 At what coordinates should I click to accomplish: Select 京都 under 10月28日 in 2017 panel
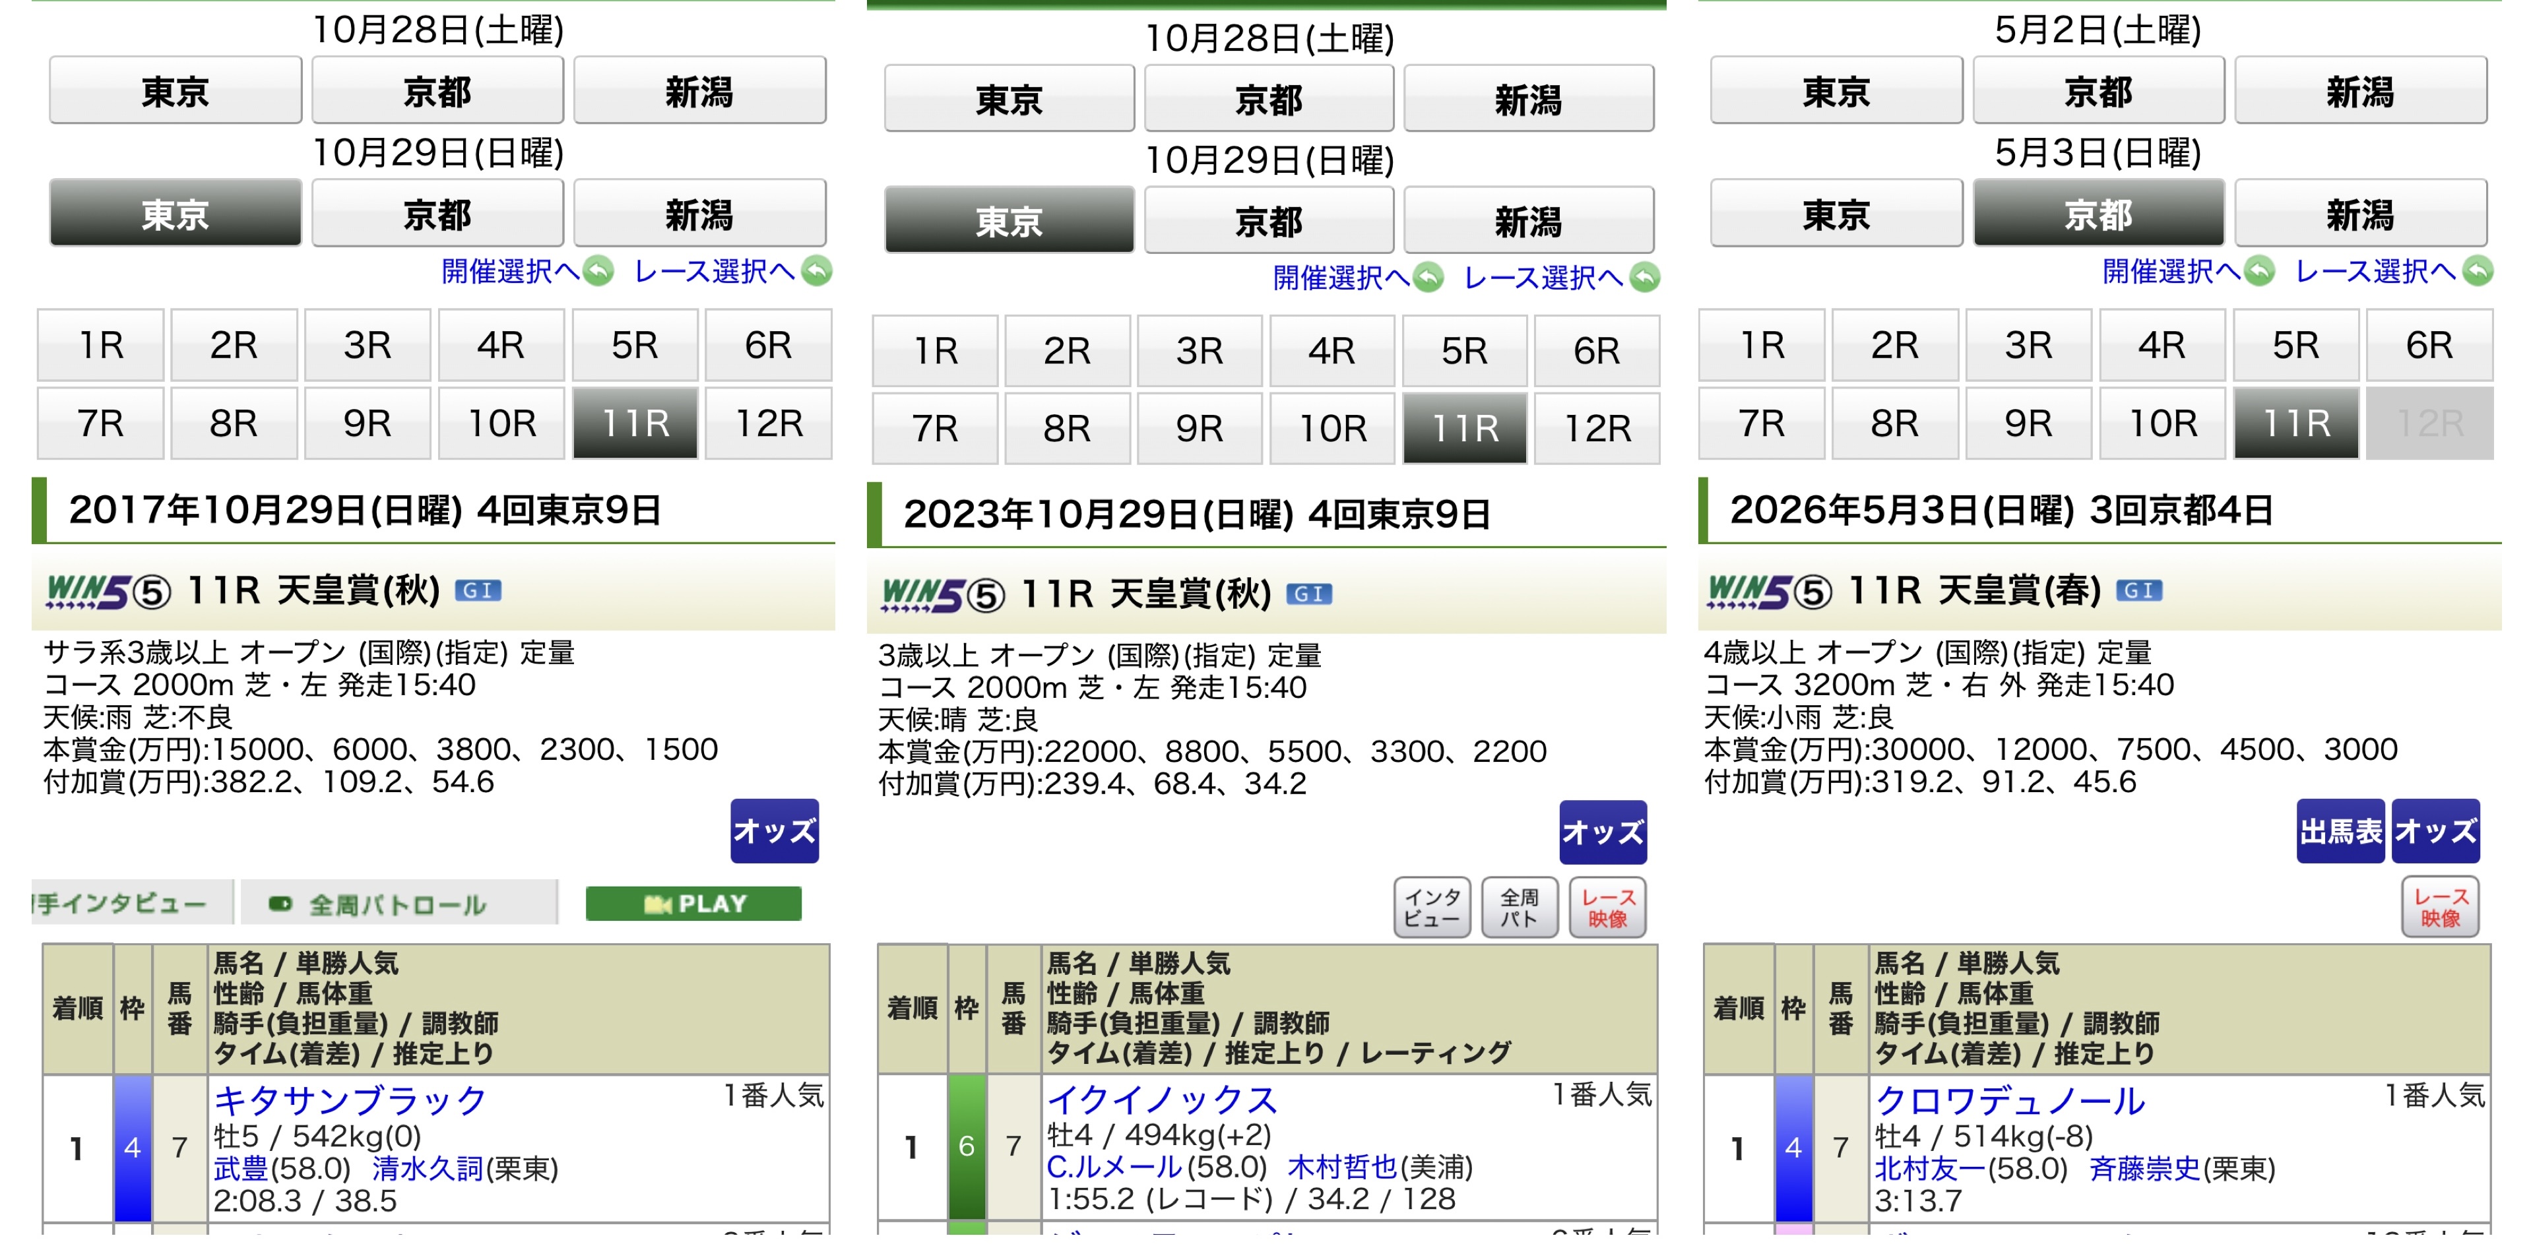[437, 90]
